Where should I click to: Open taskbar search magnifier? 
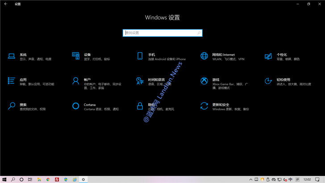[x=13, y=179]
